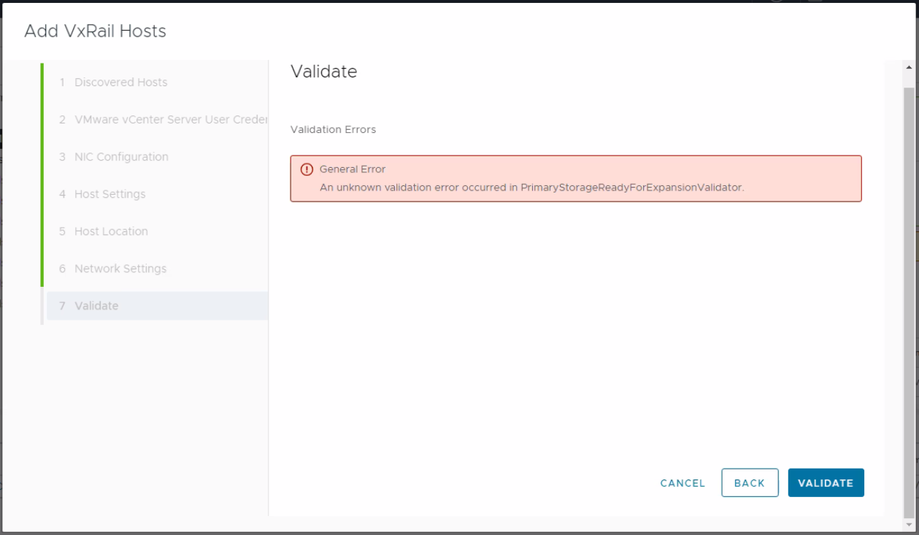
Task: Select the Validate step in the sidebar
Action: [x=99, y=305]
